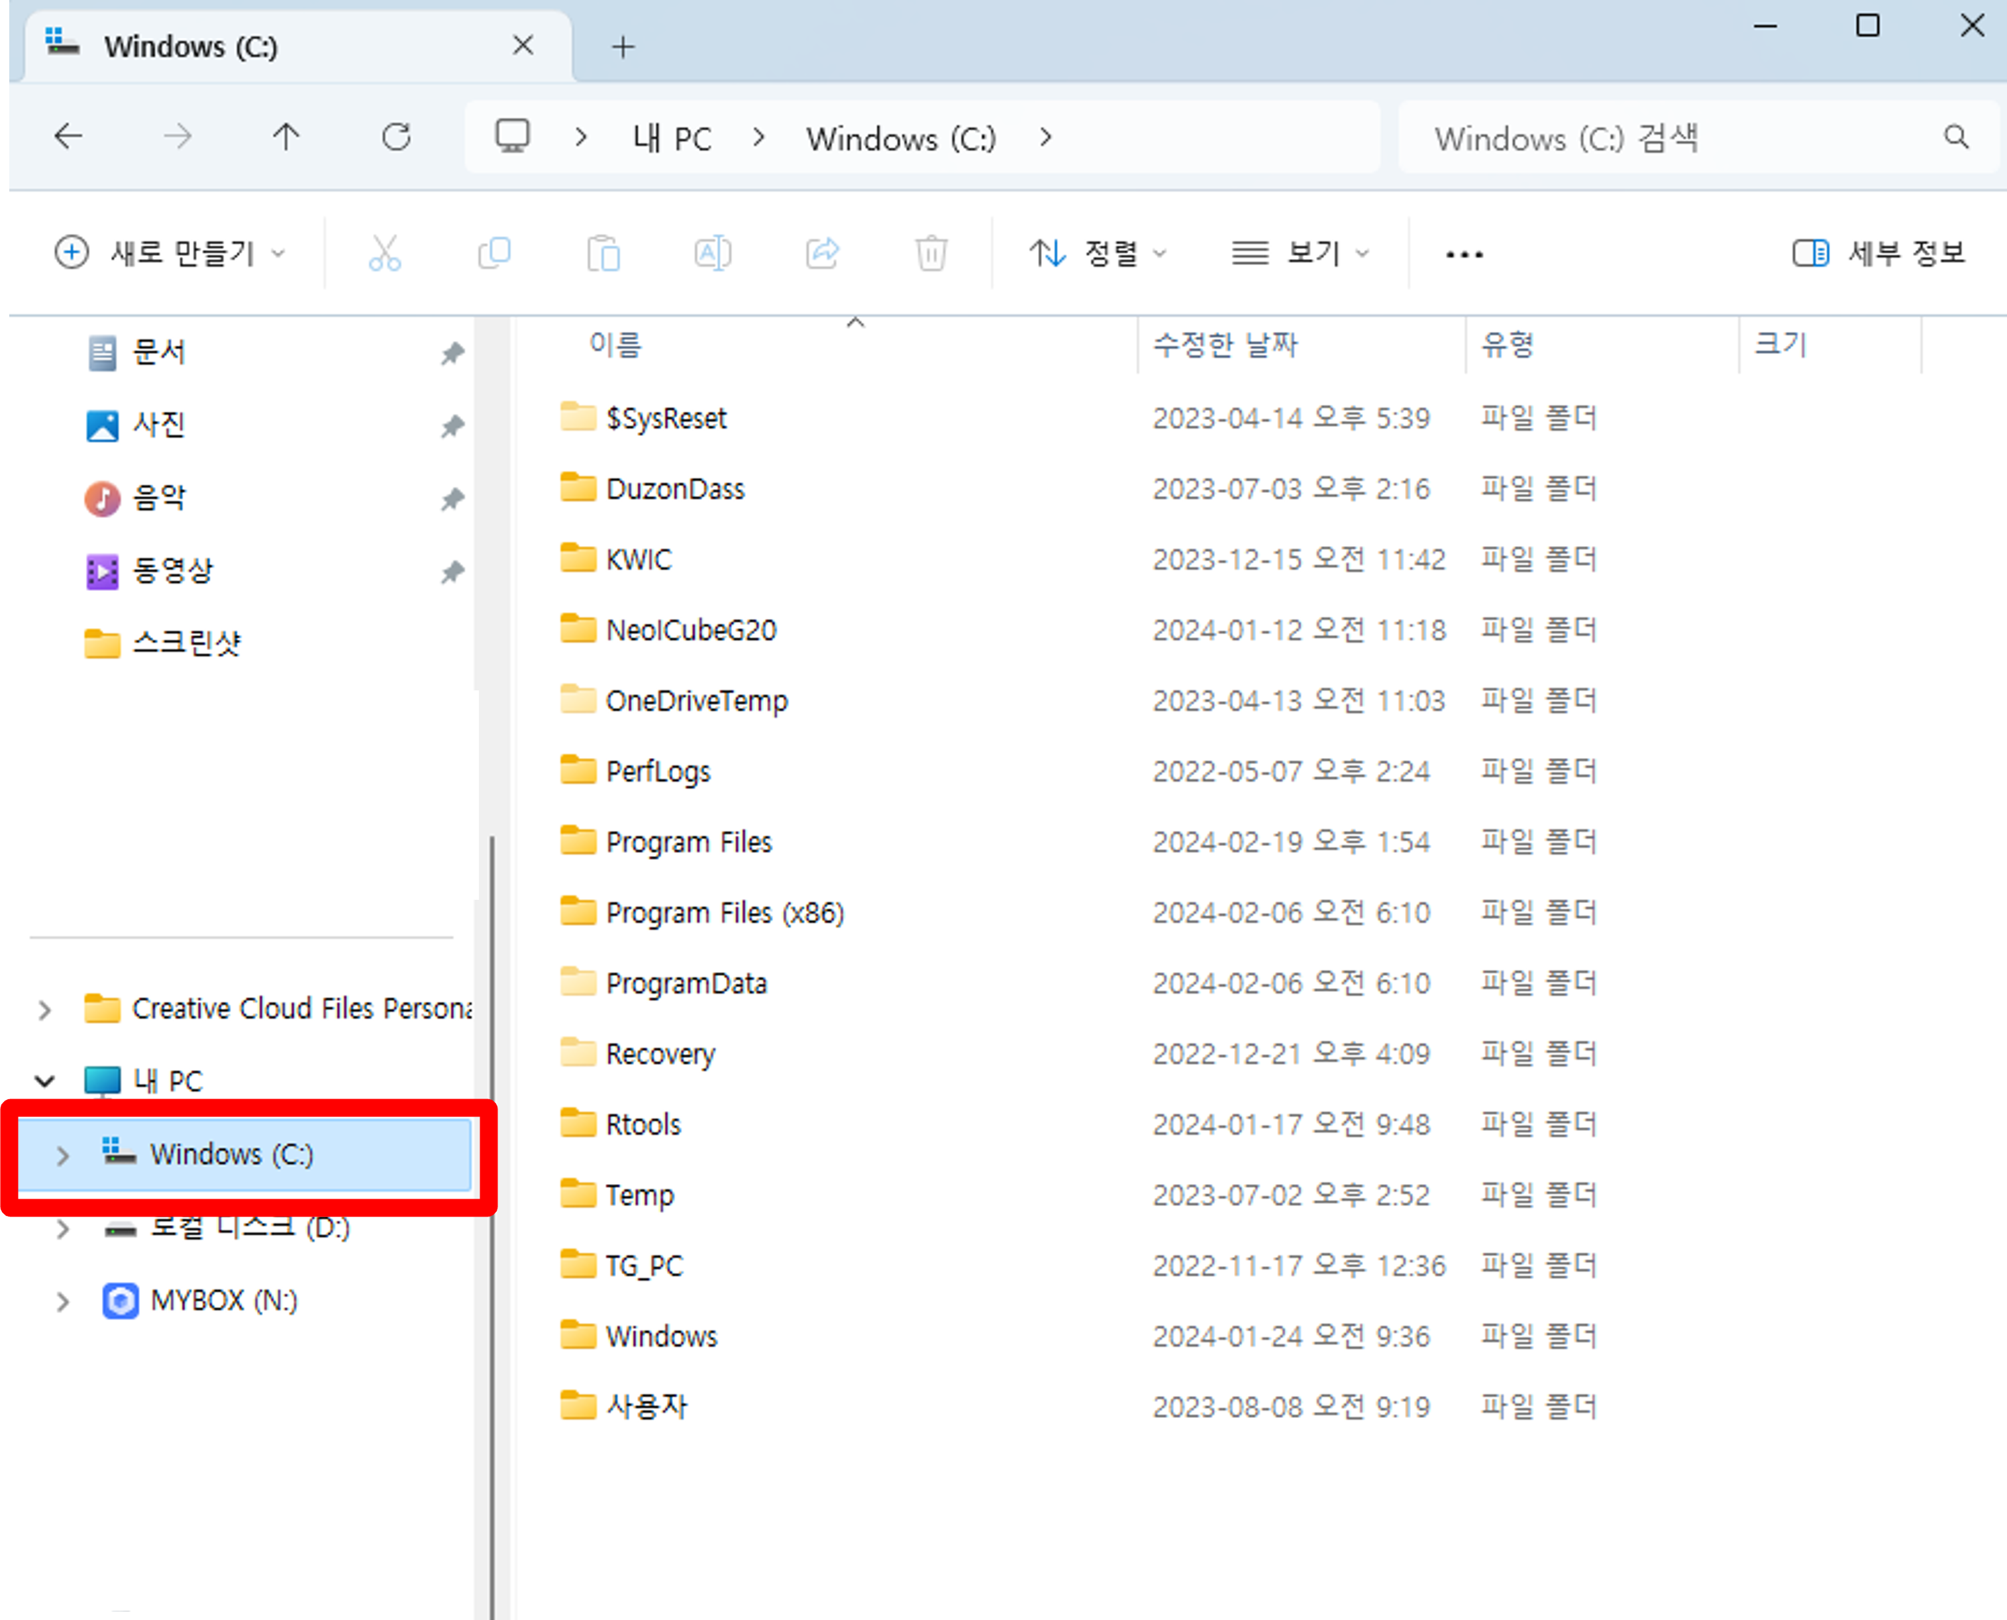The image size is (2007, 1620).
Task: Open the 새로 만들기 menu
Action: point(170,253)
